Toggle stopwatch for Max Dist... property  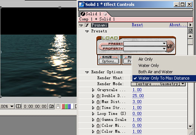pos(98,102)
